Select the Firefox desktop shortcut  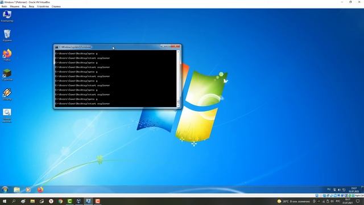tap(7, 55)
